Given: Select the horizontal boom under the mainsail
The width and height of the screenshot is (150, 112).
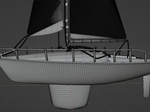Looking at the screenshot, I should click(x=98, y=41).
